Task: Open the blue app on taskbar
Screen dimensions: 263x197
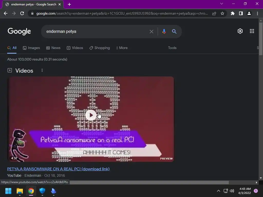Action: pos(53,191)
